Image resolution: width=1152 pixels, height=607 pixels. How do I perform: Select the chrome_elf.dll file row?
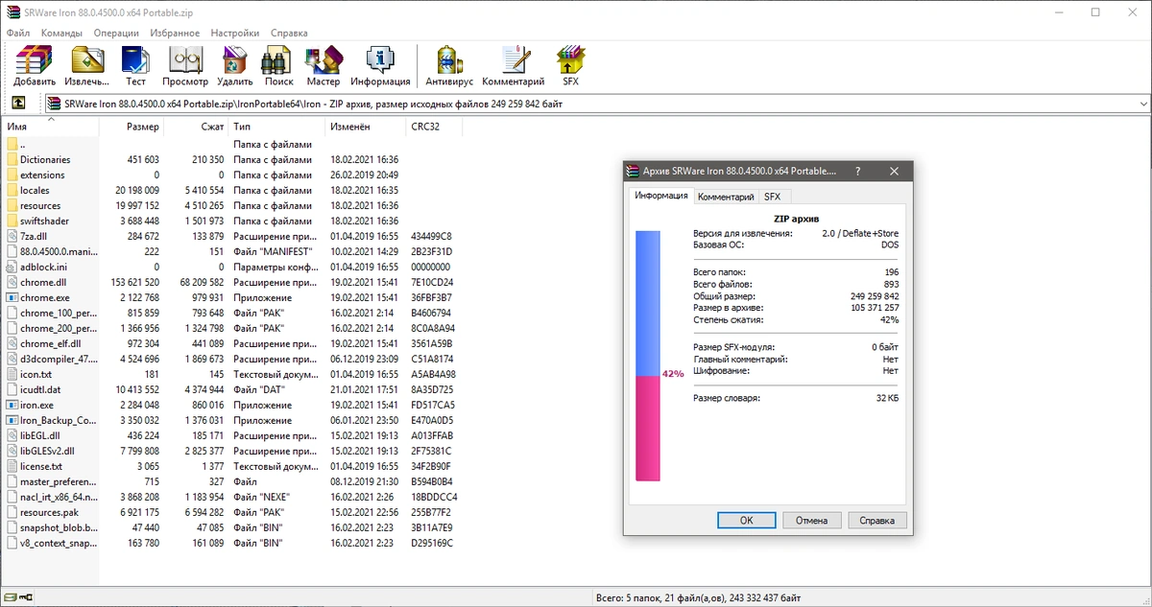(232, 343)
